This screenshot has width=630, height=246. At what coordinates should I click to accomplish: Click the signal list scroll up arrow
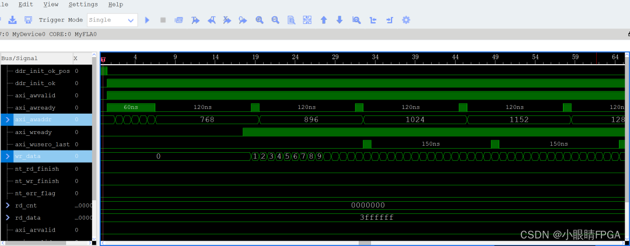click(94, 55)
